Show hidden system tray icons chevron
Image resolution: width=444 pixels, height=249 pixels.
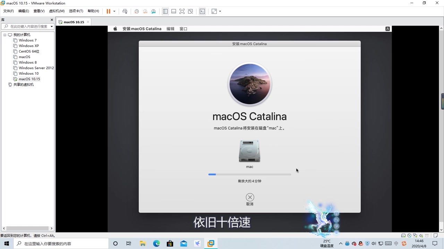coord(341,243)
